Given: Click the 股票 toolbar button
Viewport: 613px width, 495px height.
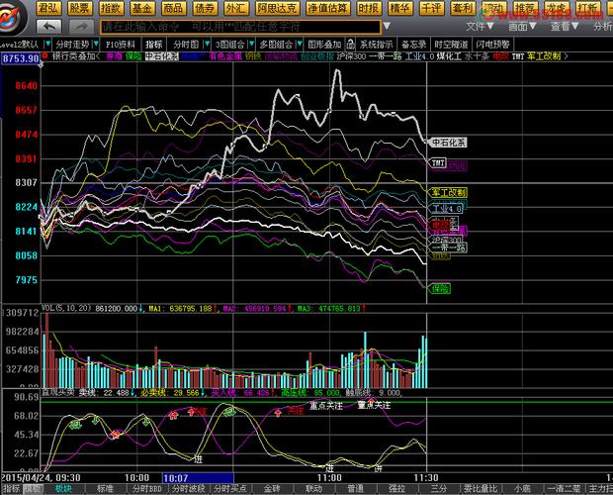Looking at the screenshot, I should coord(79,8).
